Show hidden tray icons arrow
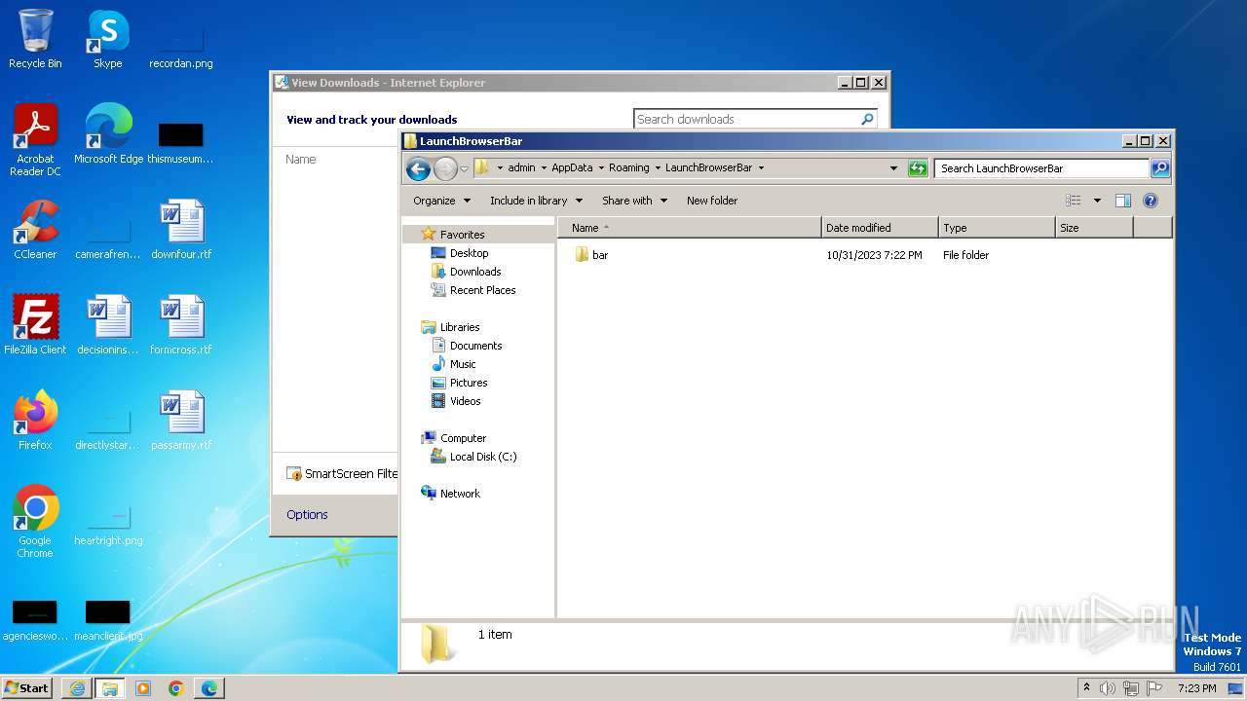Screen dimensions: 1247x701 coord(1087,688)
